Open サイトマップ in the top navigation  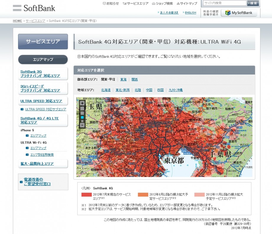point(187,3)
